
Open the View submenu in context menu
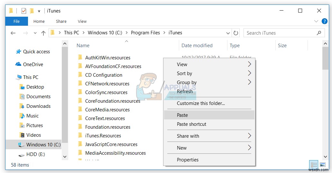point(209,65)
